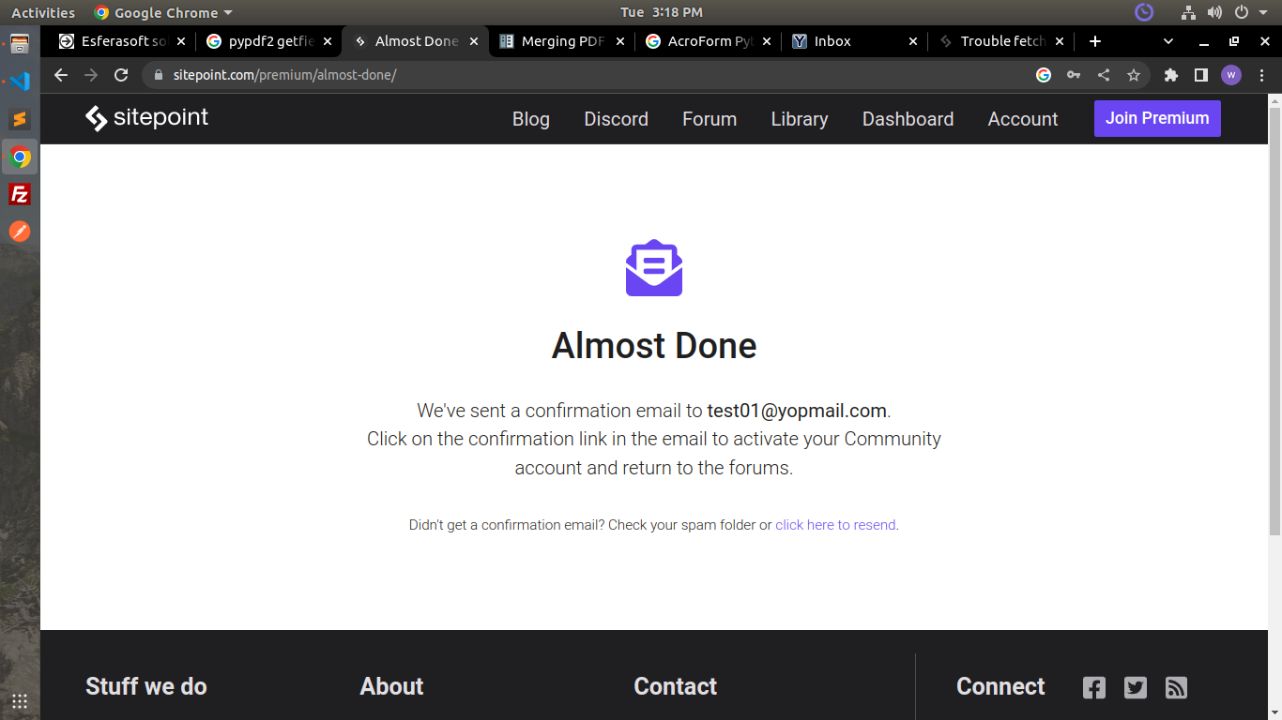Image resolution: width=1282 pixels, height=720 pixels.
Task: Bookmark this page with the star icon
Action: [1134, 75]
